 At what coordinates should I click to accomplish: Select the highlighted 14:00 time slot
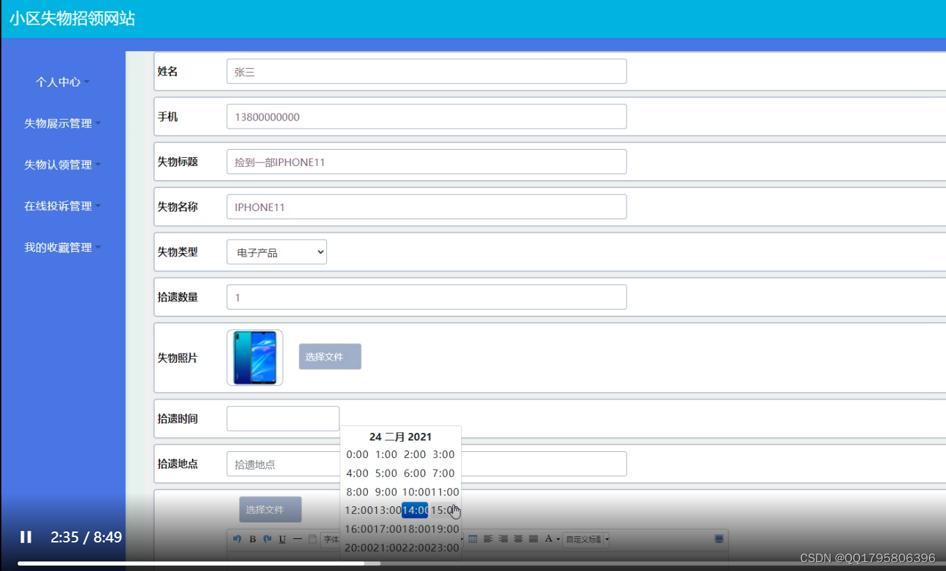415,510
